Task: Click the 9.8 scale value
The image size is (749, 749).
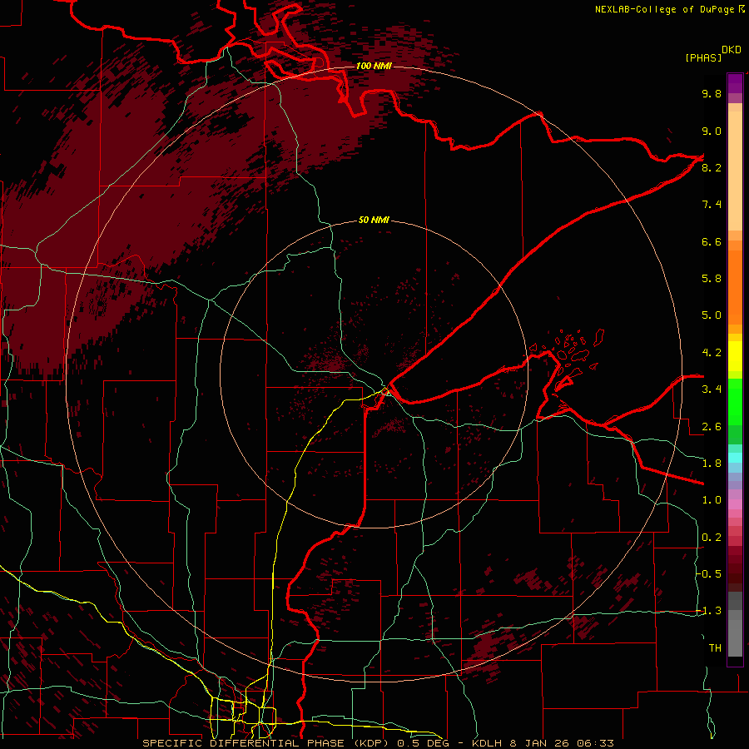Action: pos(712,93)
